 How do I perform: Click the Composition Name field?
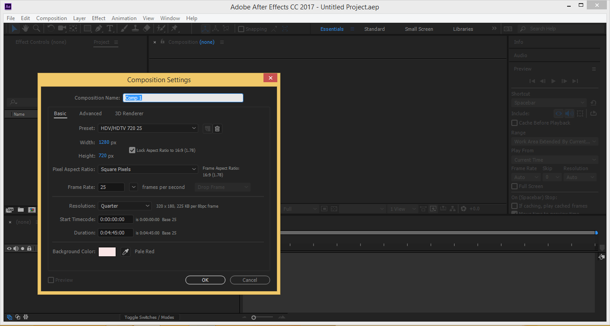coord(183,98)
